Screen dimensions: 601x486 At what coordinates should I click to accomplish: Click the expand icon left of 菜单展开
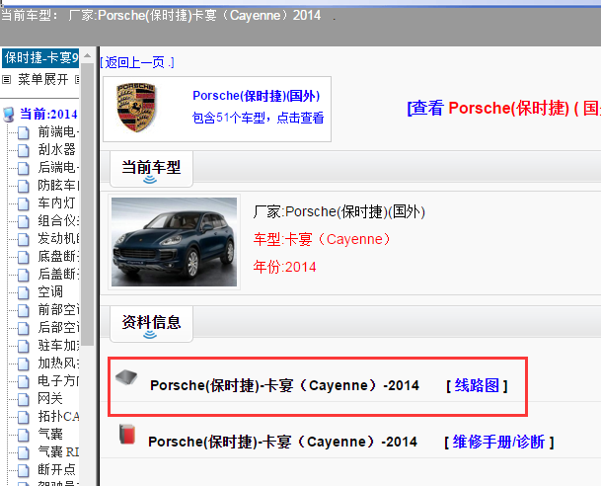coord(6,79)
